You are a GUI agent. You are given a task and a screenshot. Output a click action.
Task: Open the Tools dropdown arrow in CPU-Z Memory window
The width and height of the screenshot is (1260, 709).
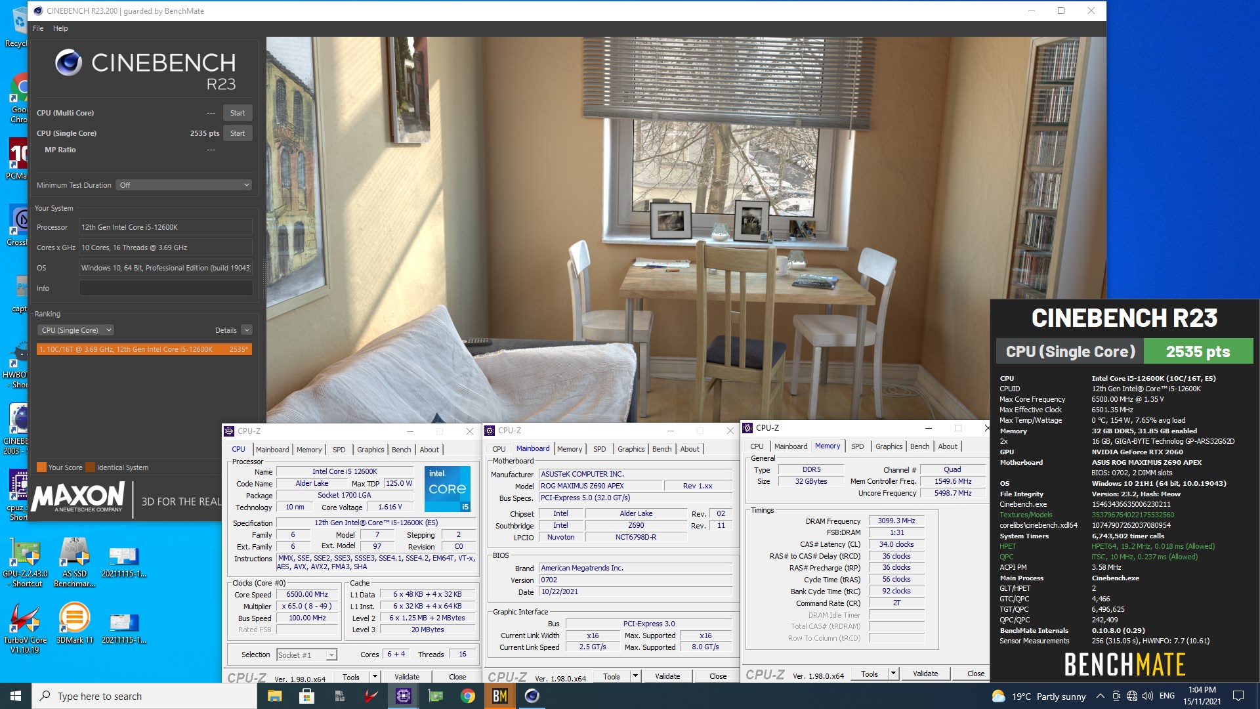(x=893, y=674)
